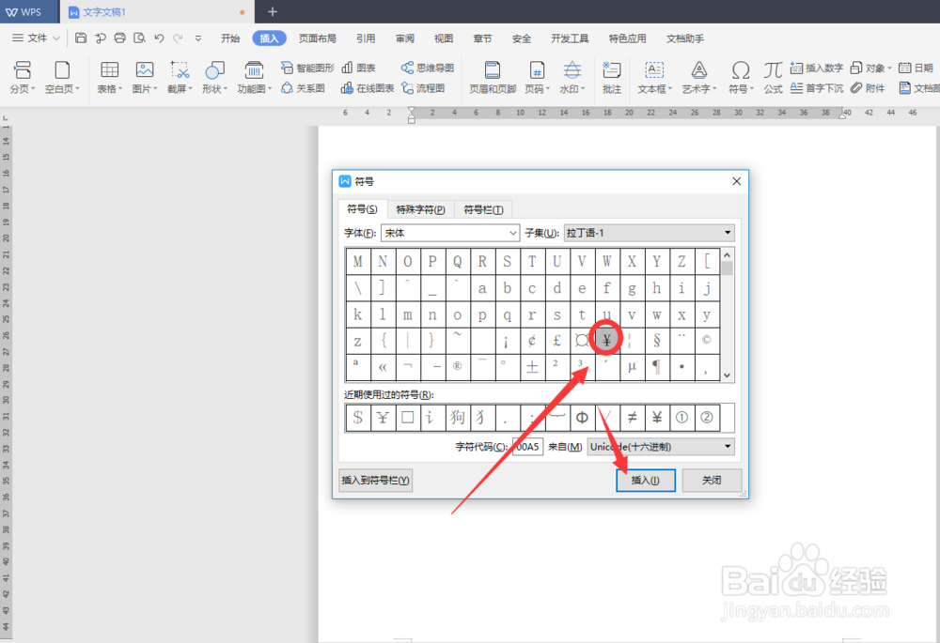Click the Print Preview icon
The image size is (940, 643).
point(140,38)
